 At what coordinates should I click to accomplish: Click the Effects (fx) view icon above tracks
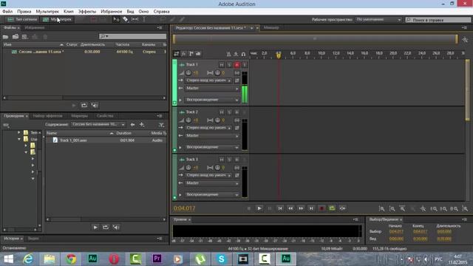coord(184,54)
